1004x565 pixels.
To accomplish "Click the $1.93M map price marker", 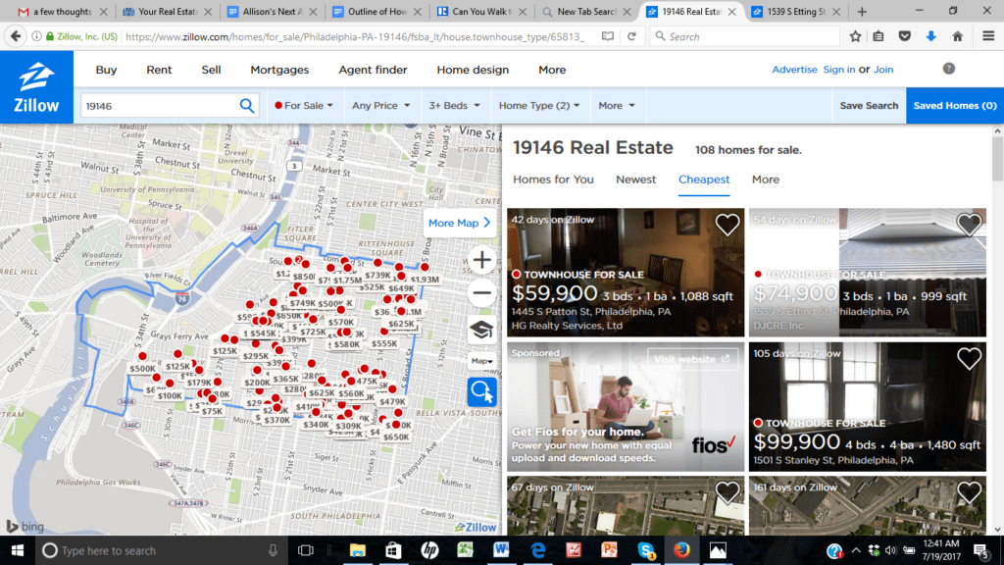I will (x=426, y=280).
